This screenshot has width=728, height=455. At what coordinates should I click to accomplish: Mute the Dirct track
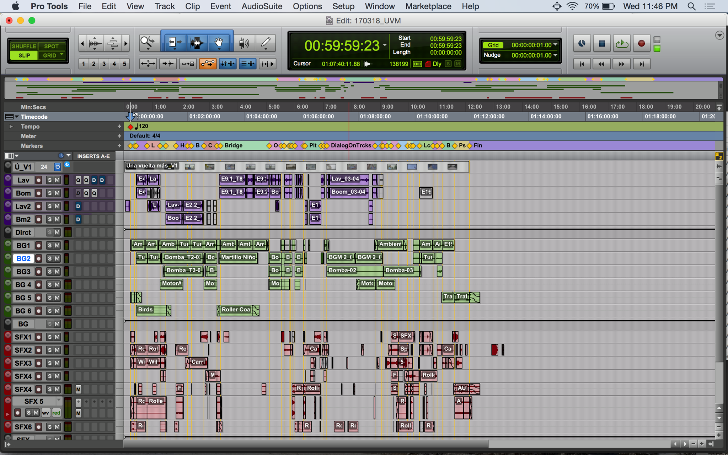[57, 232]
